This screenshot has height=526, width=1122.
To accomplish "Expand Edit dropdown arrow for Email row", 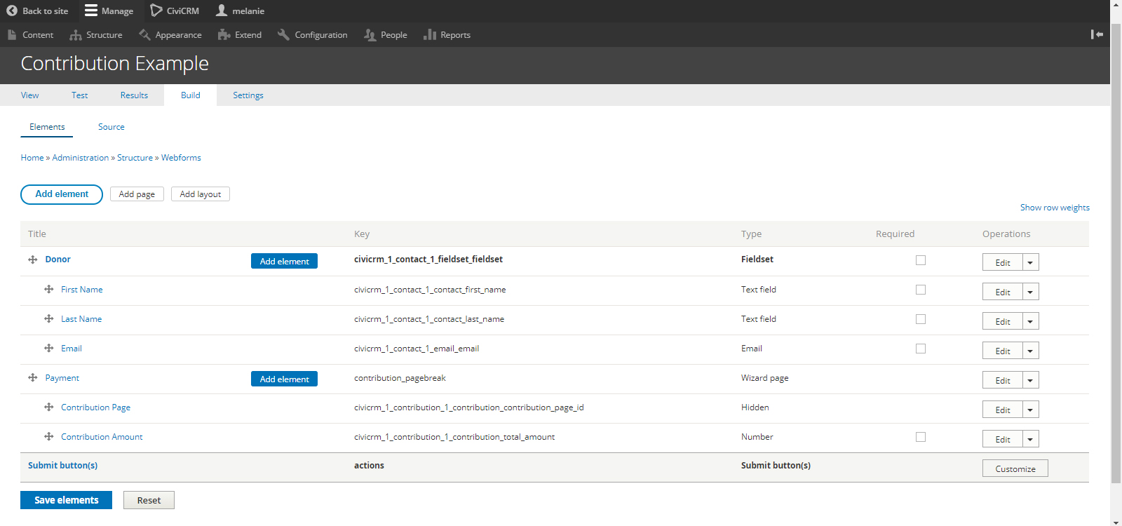I will click(1030, 351).
